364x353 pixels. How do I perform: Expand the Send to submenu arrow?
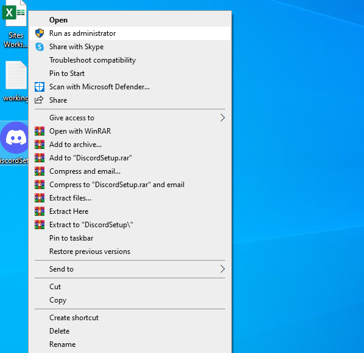(x=222, y=269)
